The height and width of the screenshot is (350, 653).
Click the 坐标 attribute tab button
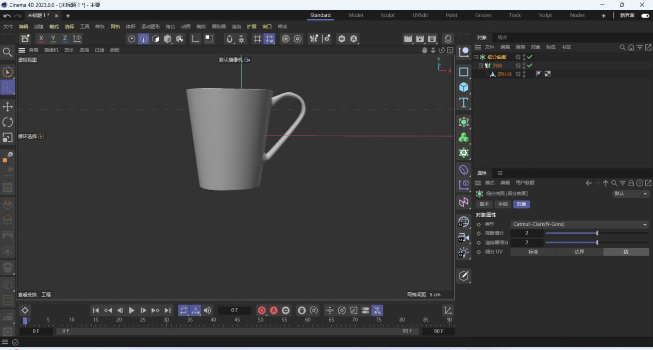503,204
